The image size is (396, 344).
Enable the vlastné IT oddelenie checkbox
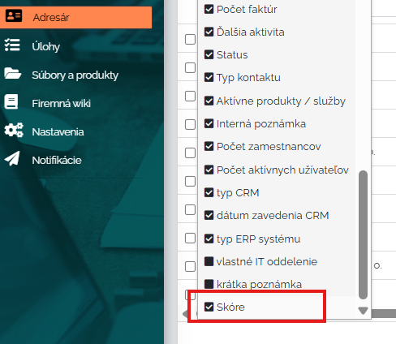point(209,261)
